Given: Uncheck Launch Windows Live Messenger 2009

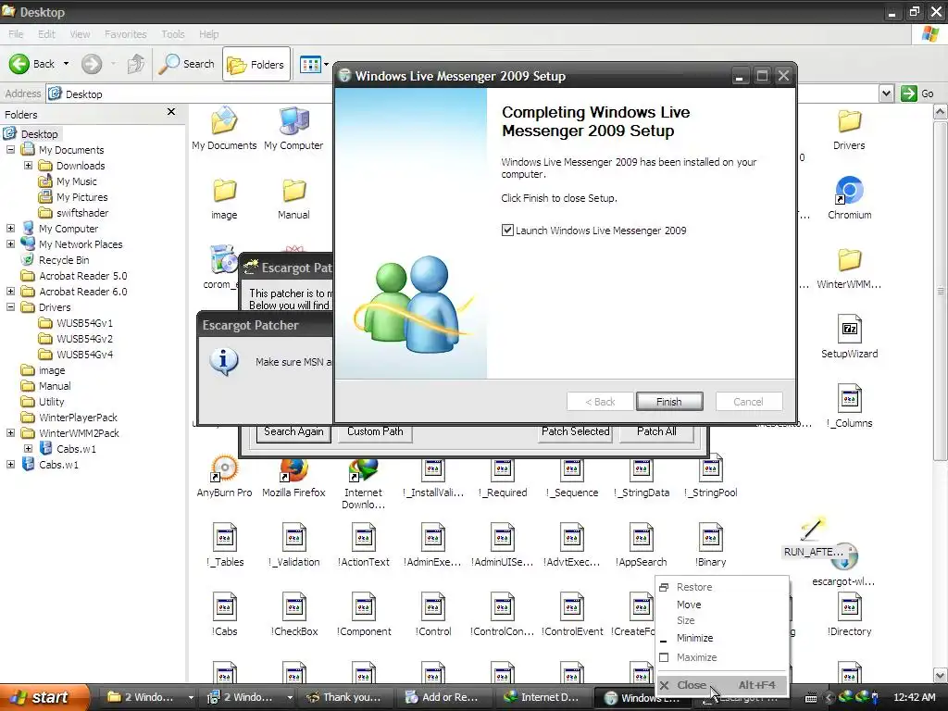Looking at the screenshot, I should pyautogui.click(x=507, y=231).
